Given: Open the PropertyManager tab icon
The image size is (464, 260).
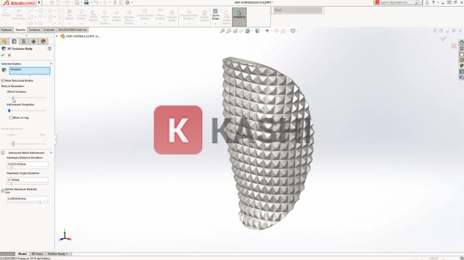Looking at the screenshot, I should point(14,42).
